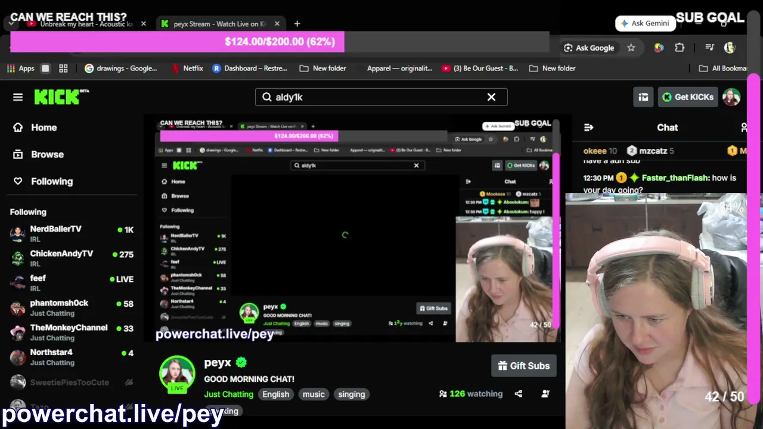
Task: Click the colorful circle extension icon
Action: (x=659, y=48)
